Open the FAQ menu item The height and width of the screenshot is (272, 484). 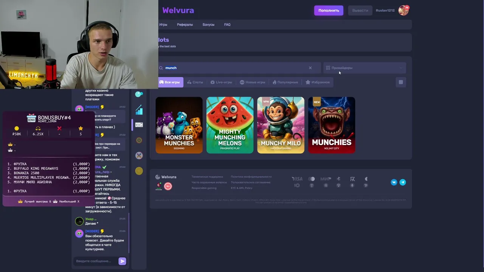(x=227, y=25)
